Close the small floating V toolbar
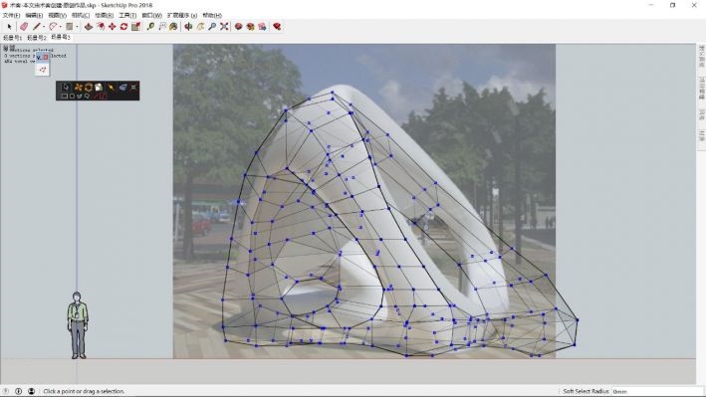 [x=46, y=57]
